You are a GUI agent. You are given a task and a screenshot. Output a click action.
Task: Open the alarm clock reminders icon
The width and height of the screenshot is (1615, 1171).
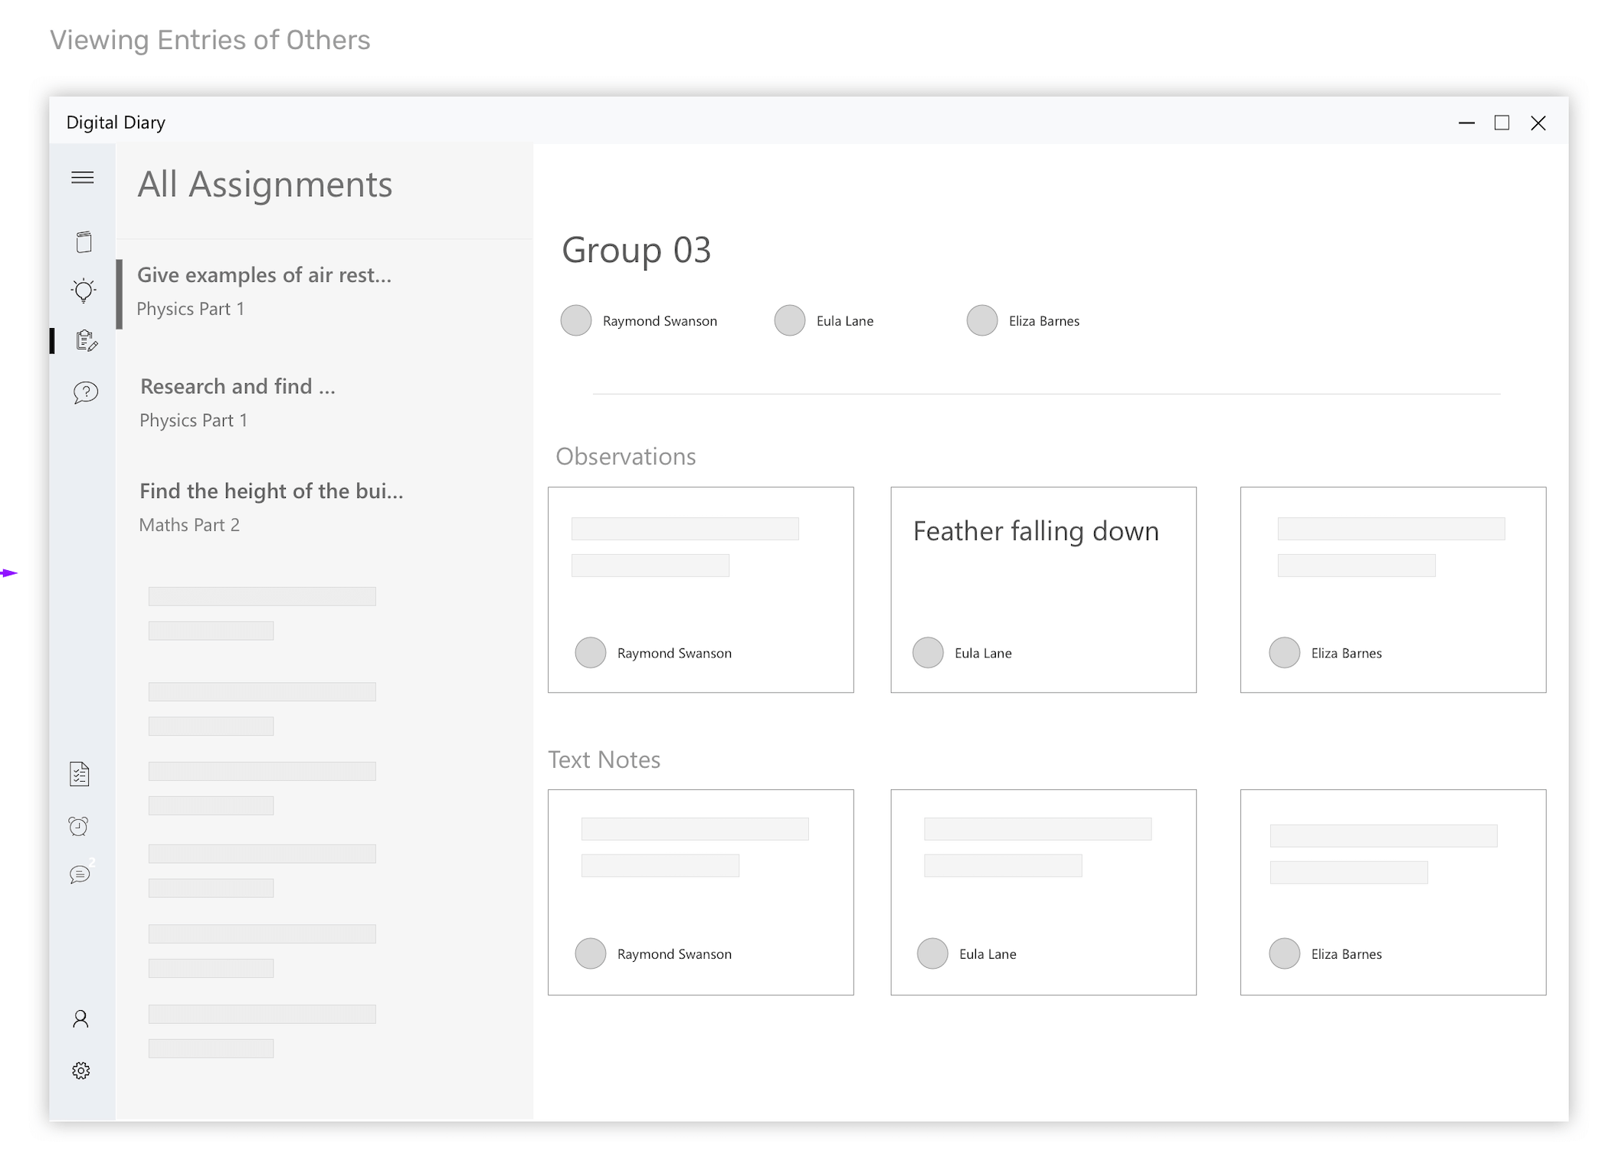pos(79,826)
